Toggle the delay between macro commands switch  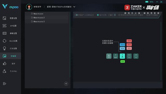(76, 15)
